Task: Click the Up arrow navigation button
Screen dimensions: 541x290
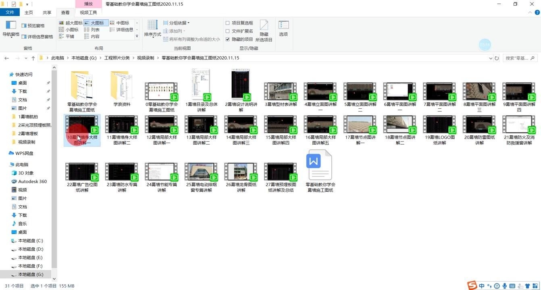Action: coord(33,58)
